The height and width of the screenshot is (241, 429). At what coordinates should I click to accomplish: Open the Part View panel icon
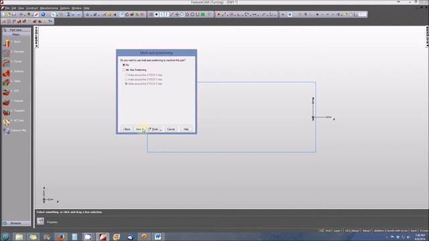pos(5,29)
